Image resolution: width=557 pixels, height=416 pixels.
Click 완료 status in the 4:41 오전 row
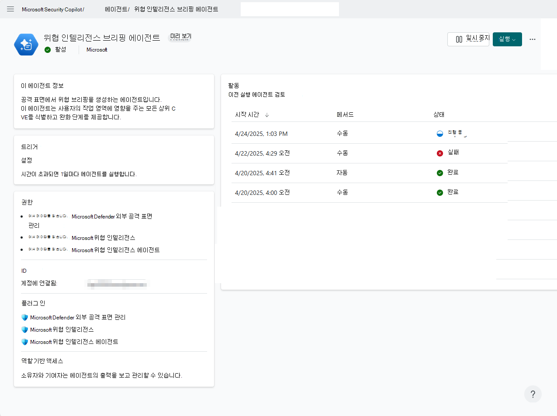453,173
